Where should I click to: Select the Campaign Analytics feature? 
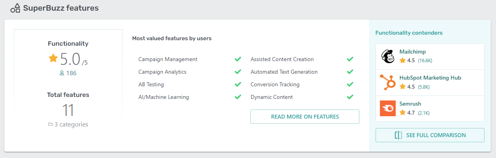162,72
